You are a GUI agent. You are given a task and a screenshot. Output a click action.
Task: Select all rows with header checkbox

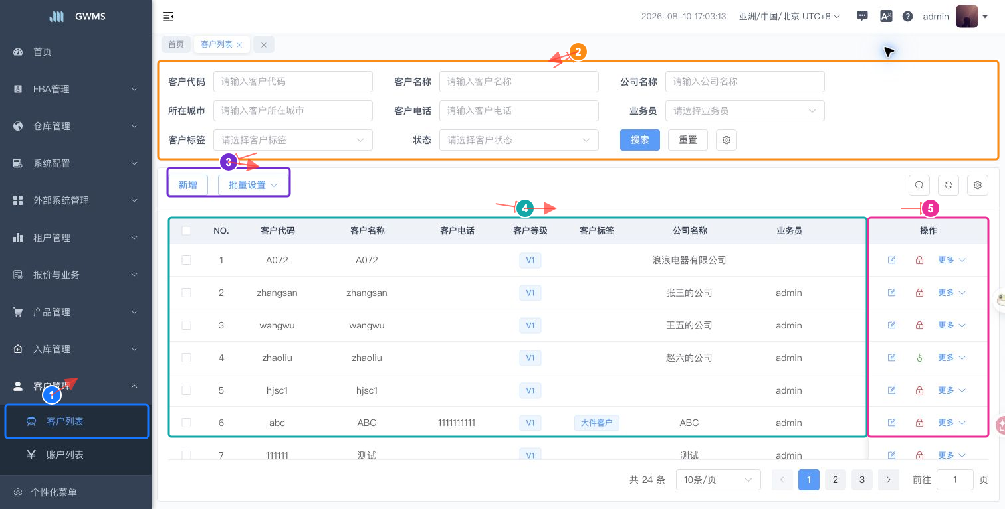[186, 230]
